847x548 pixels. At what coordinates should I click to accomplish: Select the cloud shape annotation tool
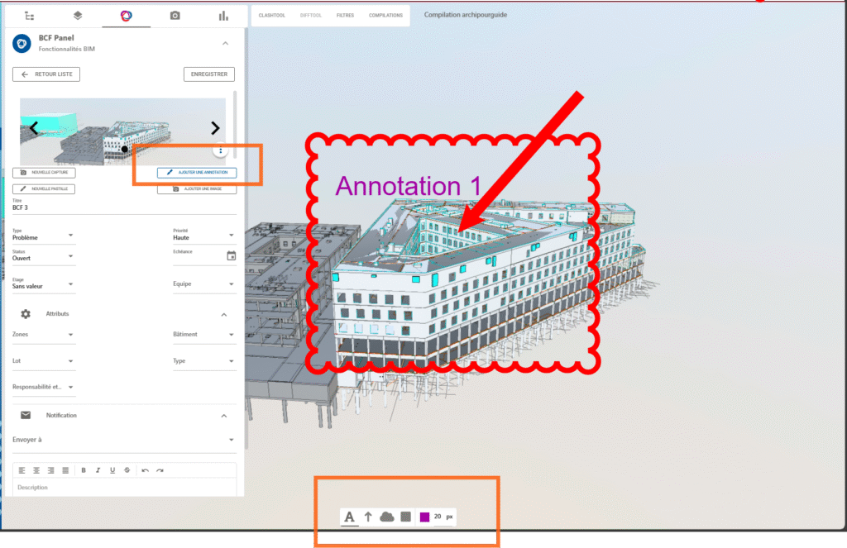[386, 517]
